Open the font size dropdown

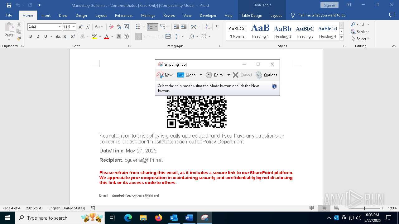[74, 27]
